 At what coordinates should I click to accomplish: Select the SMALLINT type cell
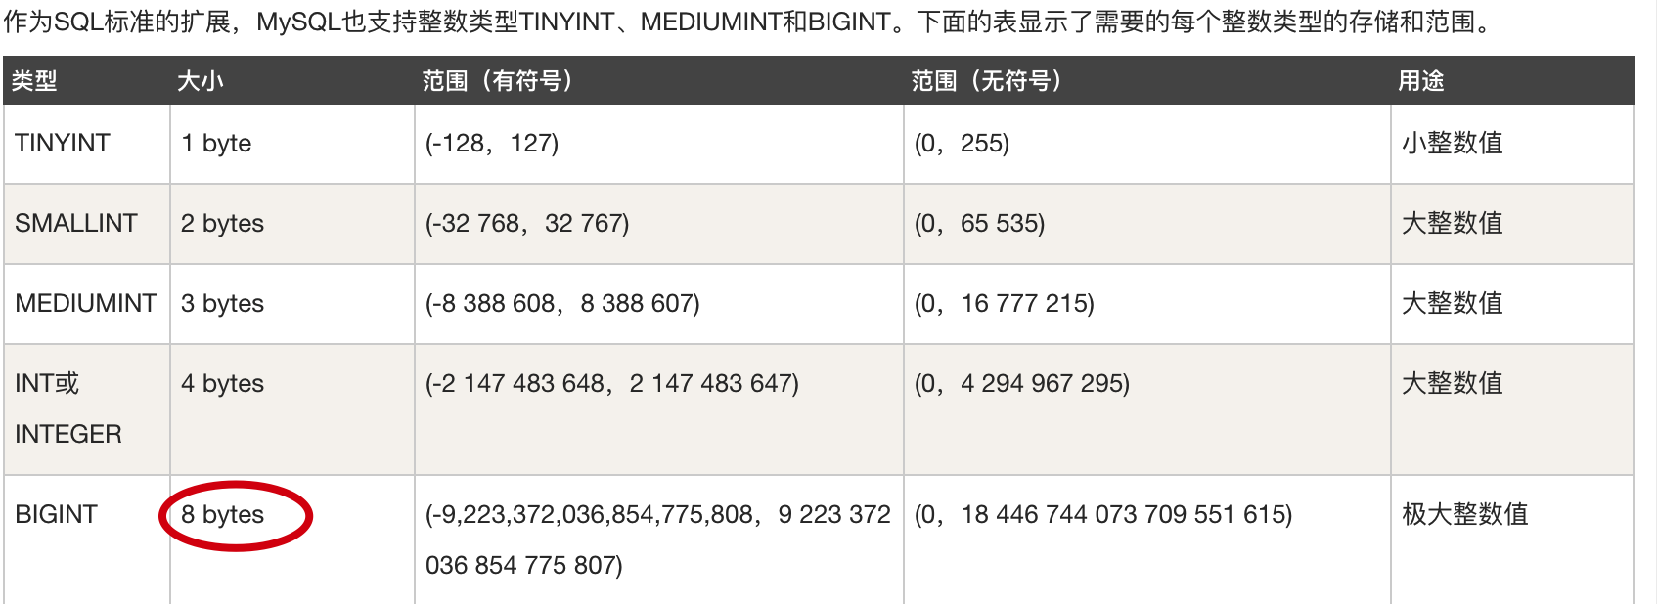(76, 224)
